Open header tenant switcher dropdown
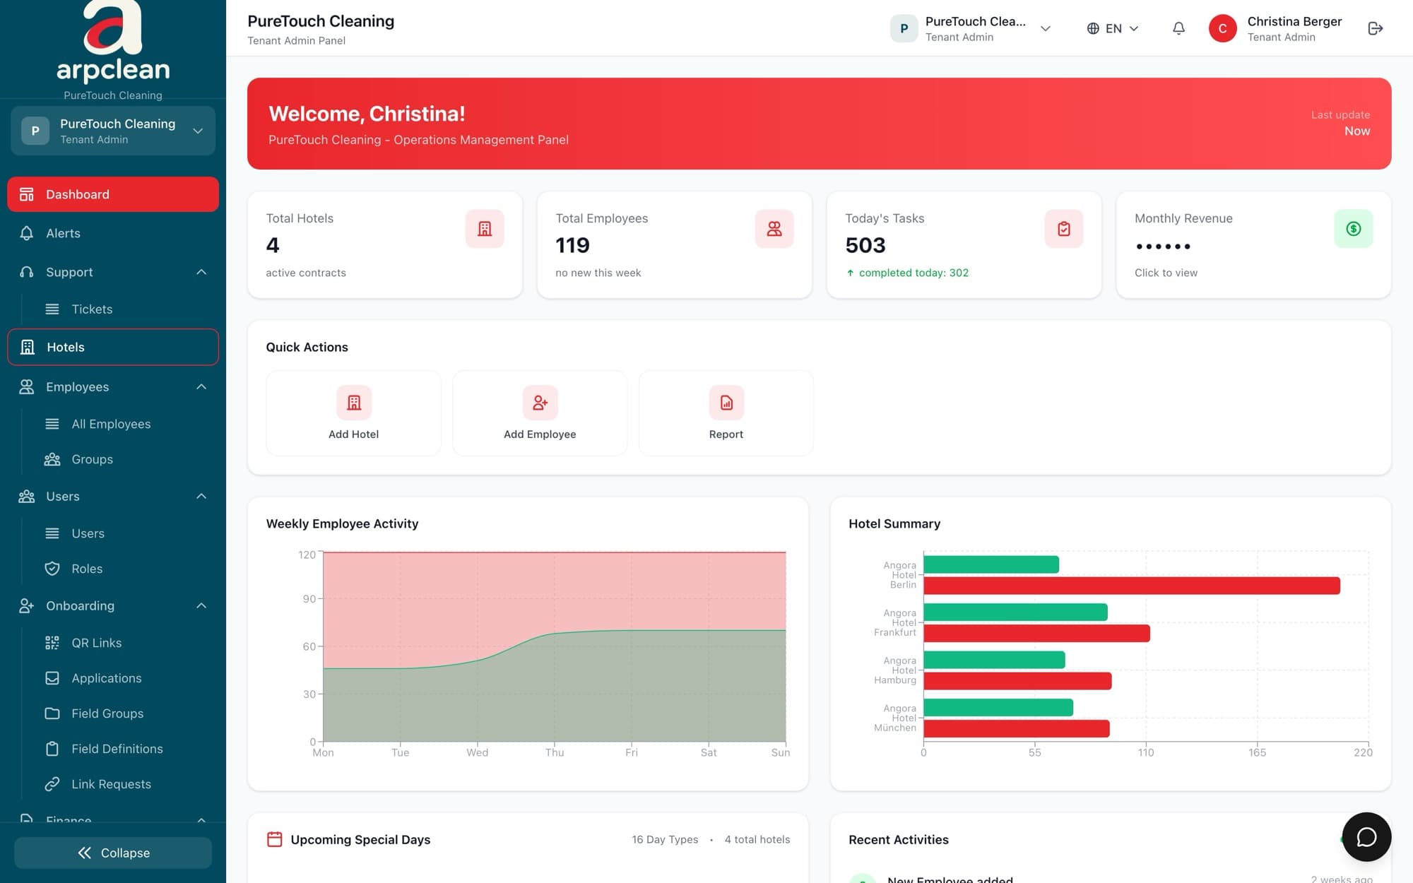This screenshot has height=883, width=1413. coord(971,28)
